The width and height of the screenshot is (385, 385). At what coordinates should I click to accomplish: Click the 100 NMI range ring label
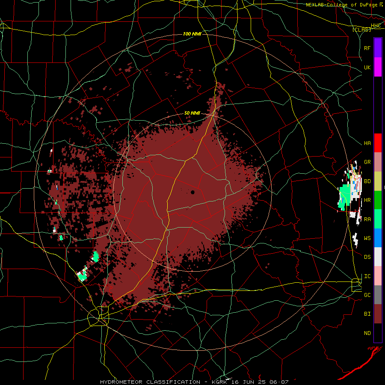coord(192,34)
